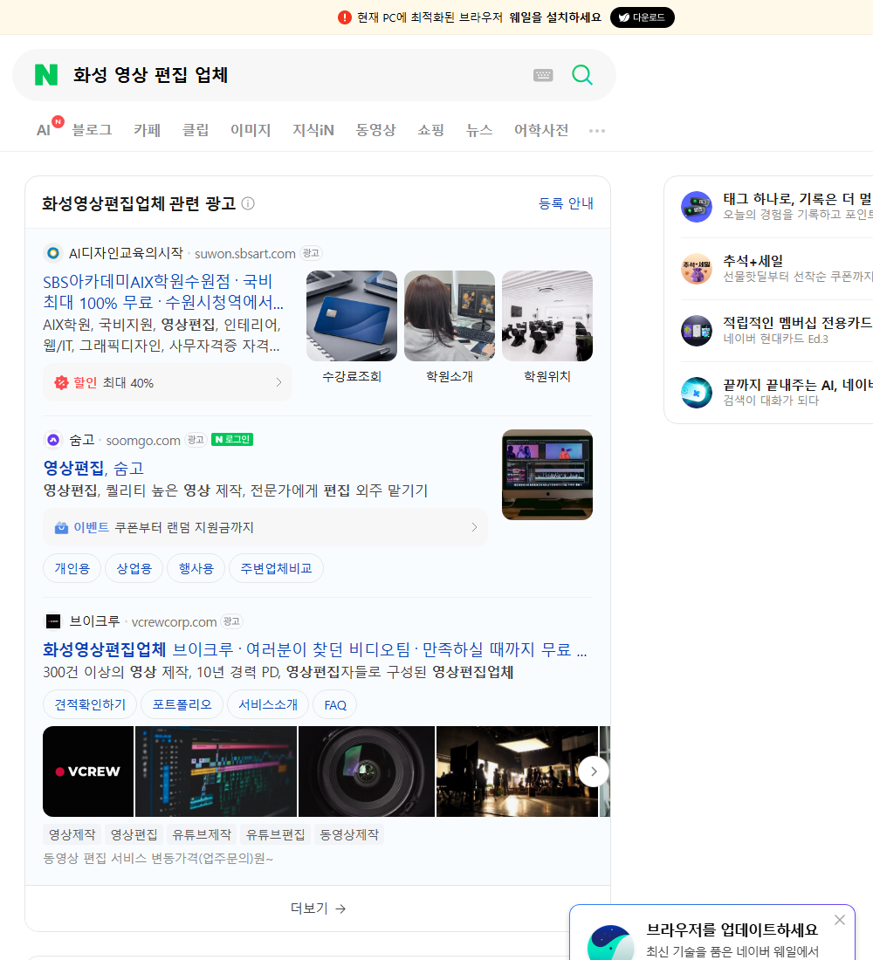The height and width of the screenshot is (960, 873).
Task: Expand more tabs with ellipsis icon
Action: click(x=597, y=130)
